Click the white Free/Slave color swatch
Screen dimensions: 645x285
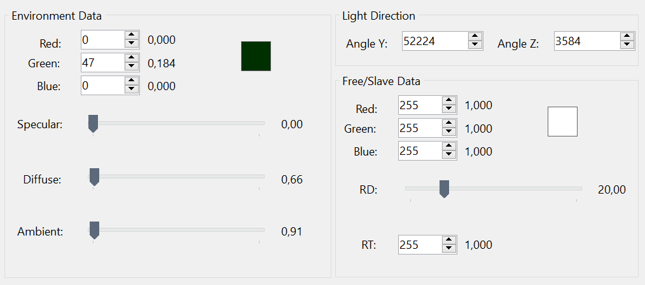562,121
